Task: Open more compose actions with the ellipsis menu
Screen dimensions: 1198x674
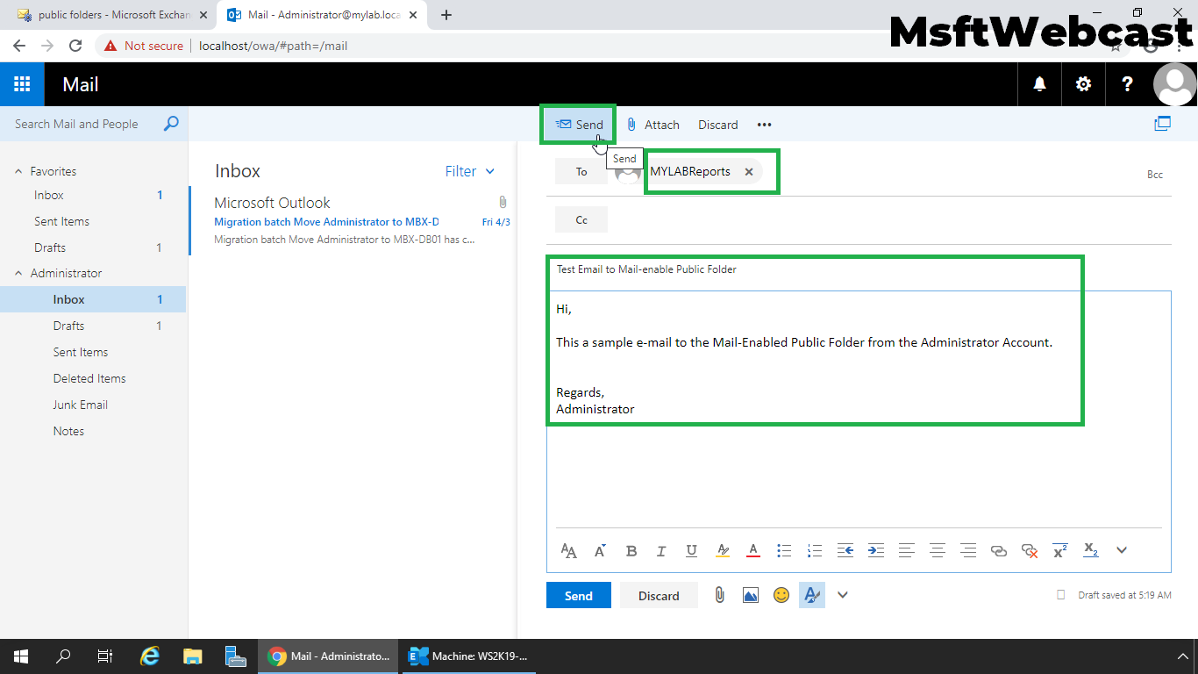Action: pos(763,125)
